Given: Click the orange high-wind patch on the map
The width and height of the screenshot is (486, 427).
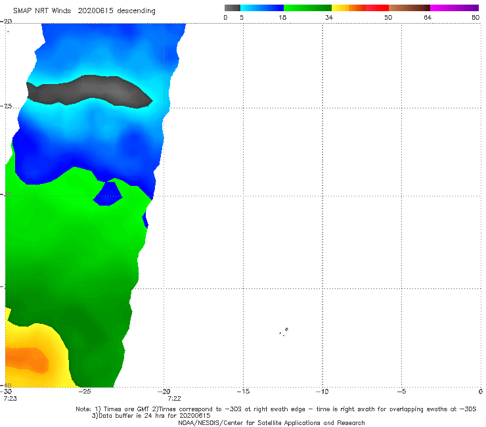Looking at the screenshot, I should click(28, 360).
